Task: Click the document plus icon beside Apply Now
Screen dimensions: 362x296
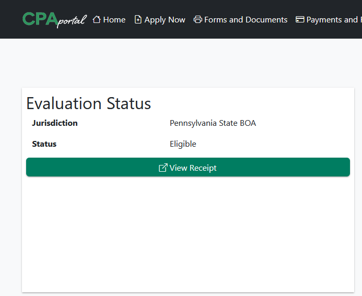Action: click(x=138, y=20)
